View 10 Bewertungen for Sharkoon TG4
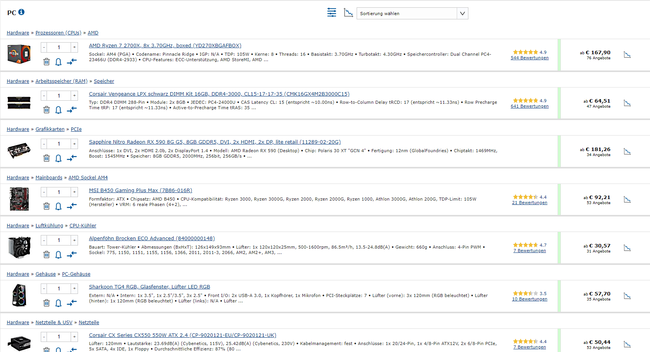Viewport: 650px width, 352px height. coord(530,299)
